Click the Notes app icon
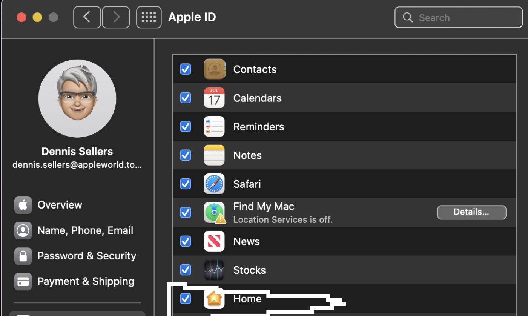 point(214,155)
